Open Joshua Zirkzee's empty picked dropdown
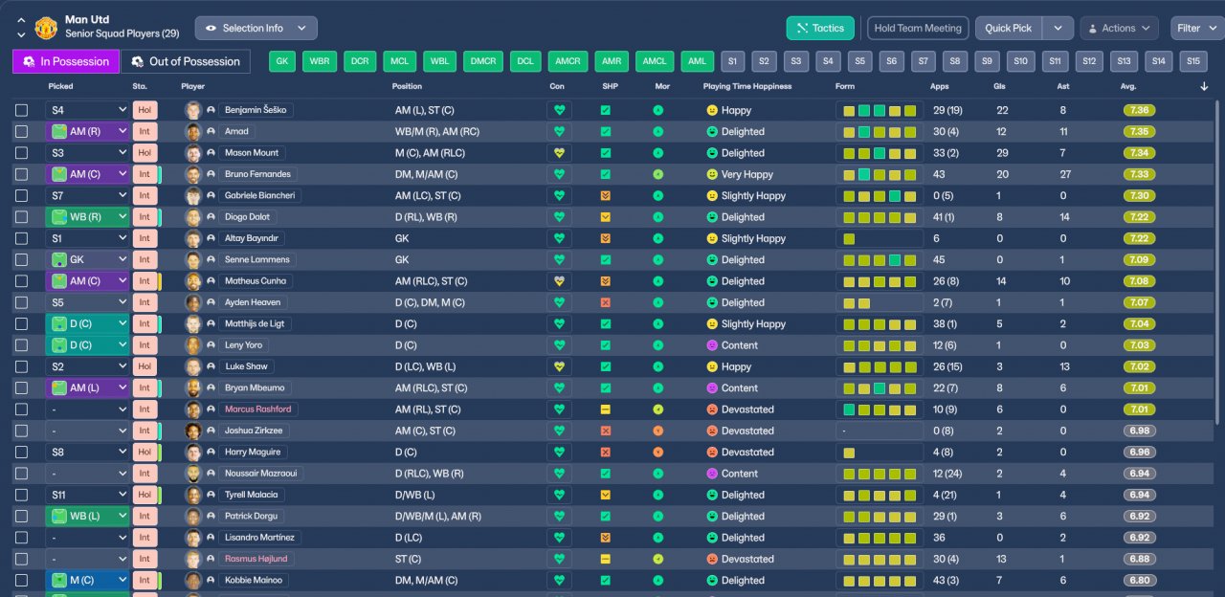 click(87, 431)
